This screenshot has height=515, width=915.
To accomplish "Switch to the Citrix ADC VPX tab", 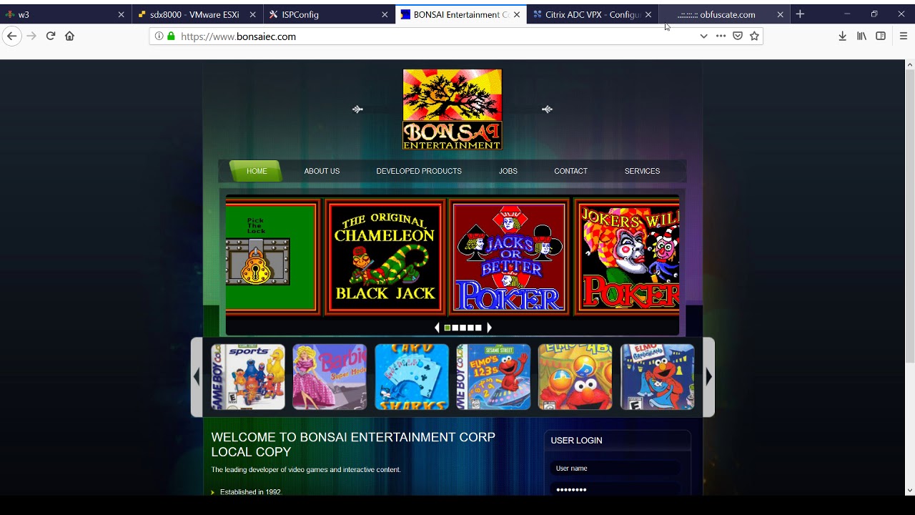I will (x=592, y=14).
